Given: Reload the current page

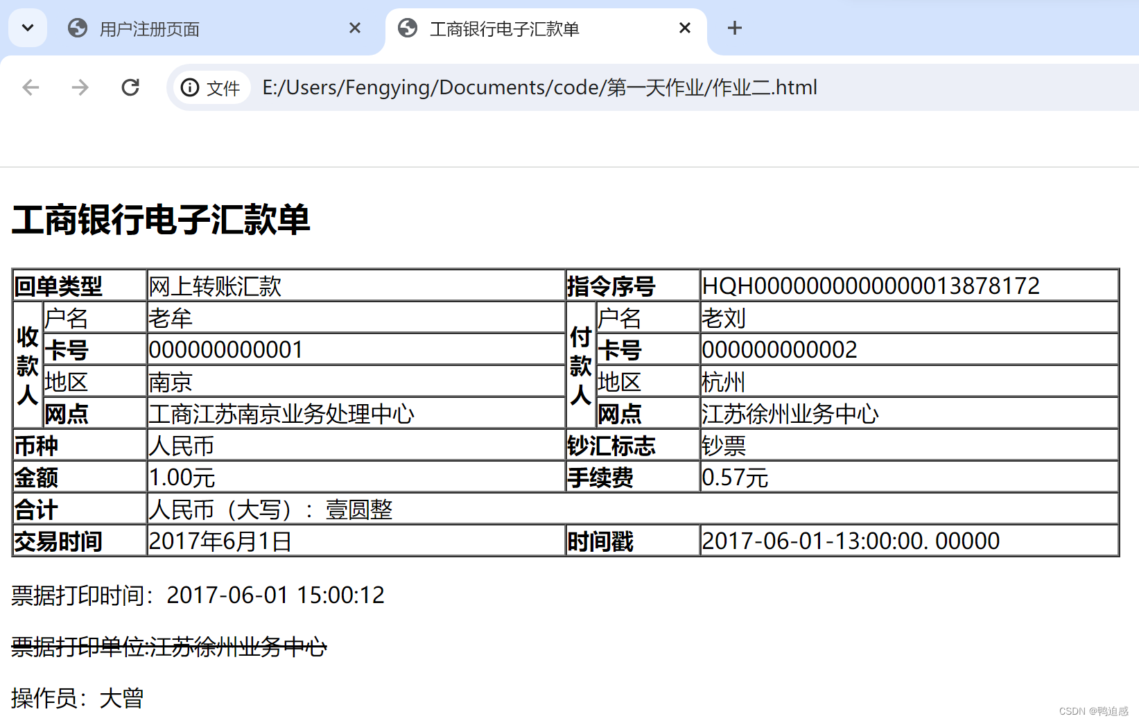Looking at the screenshot, I should 130,87.
